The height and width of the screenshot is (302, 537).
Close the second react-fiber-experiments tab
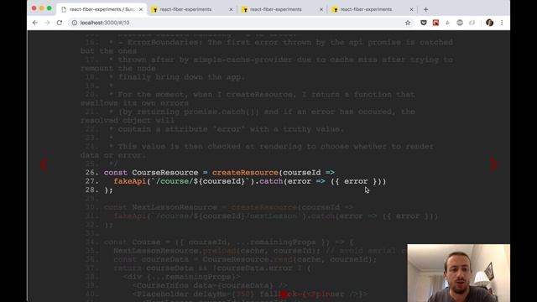coord(231,9)
